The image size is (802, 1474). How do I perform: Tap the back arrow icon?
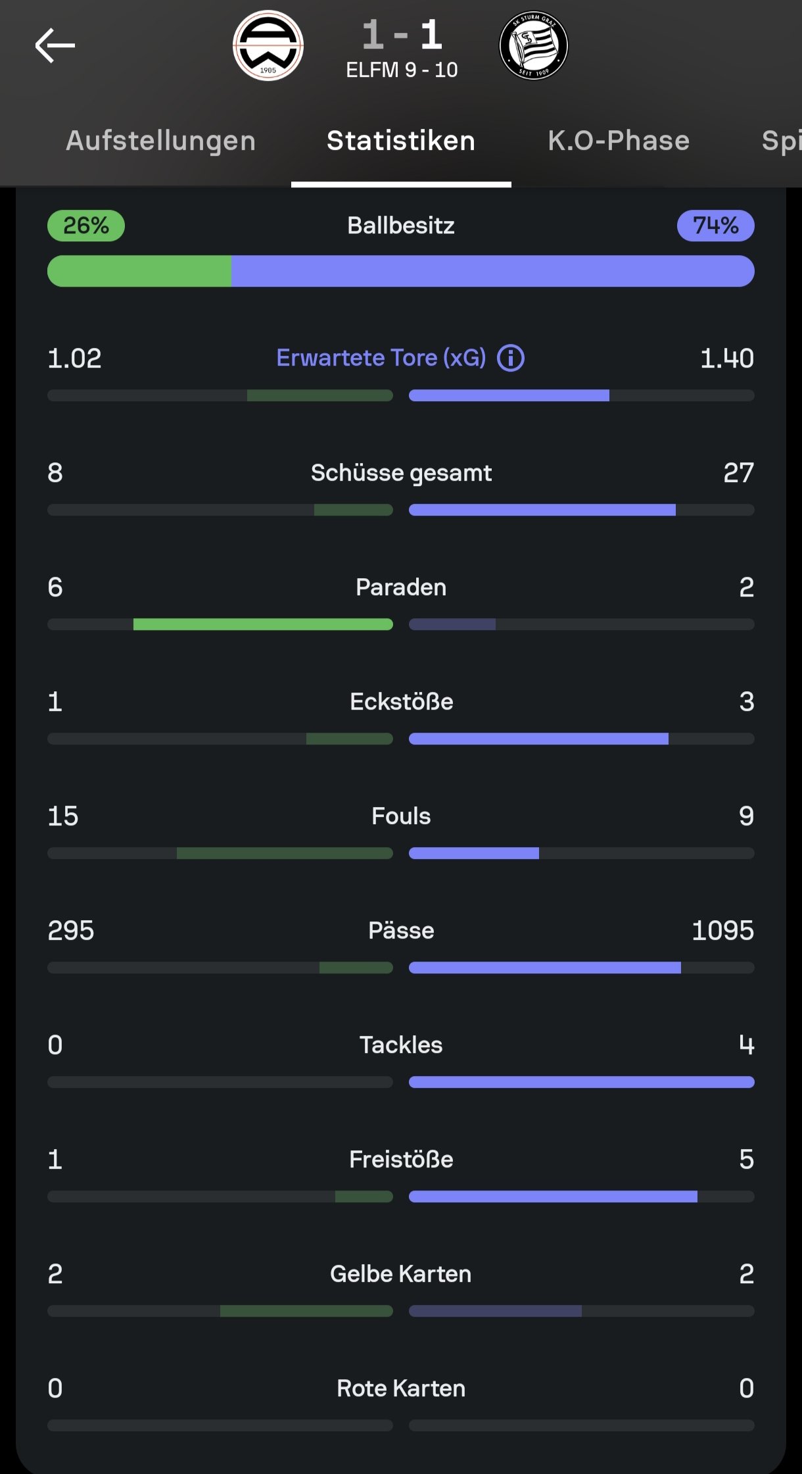click(x=55, y=45)
